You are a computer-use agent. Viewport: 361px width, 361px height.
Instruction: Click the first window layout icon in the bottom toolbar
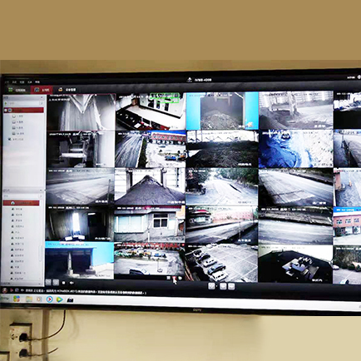click(x=48, y=282)
